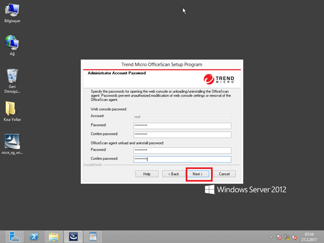Open the taskbar app with letter A icon
The image size is (324, 243).
93,237
